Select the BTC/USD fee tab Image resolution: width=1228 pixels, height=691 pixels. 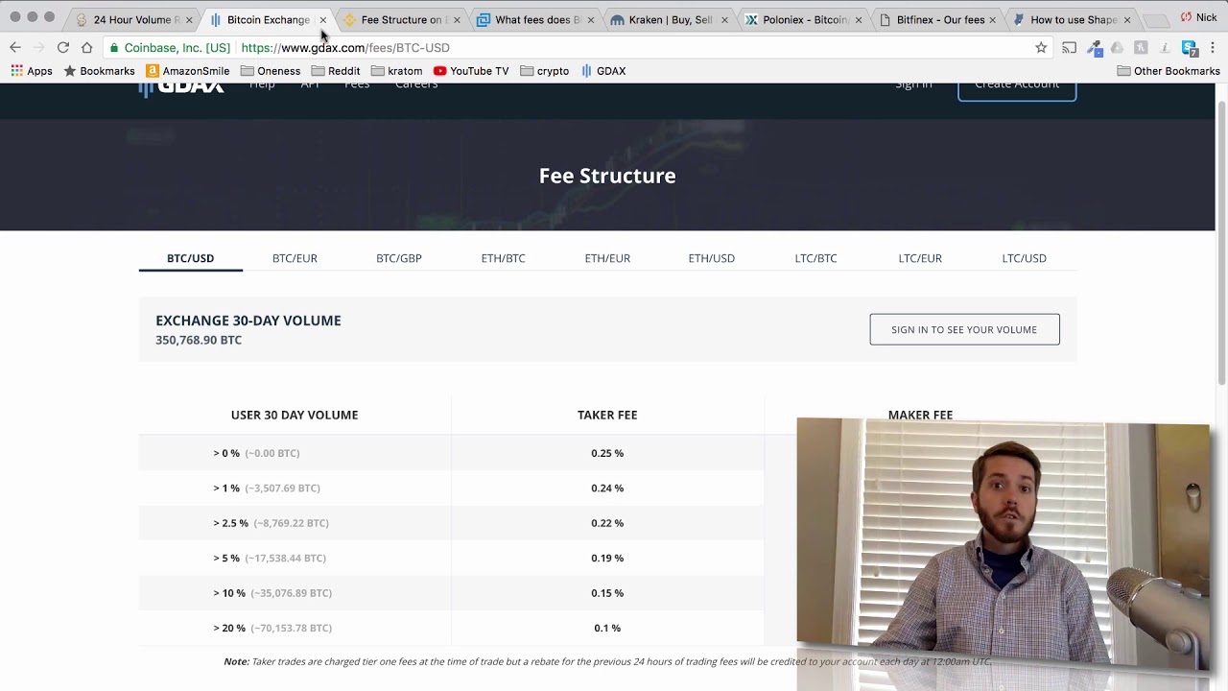[x=191, y=258]
